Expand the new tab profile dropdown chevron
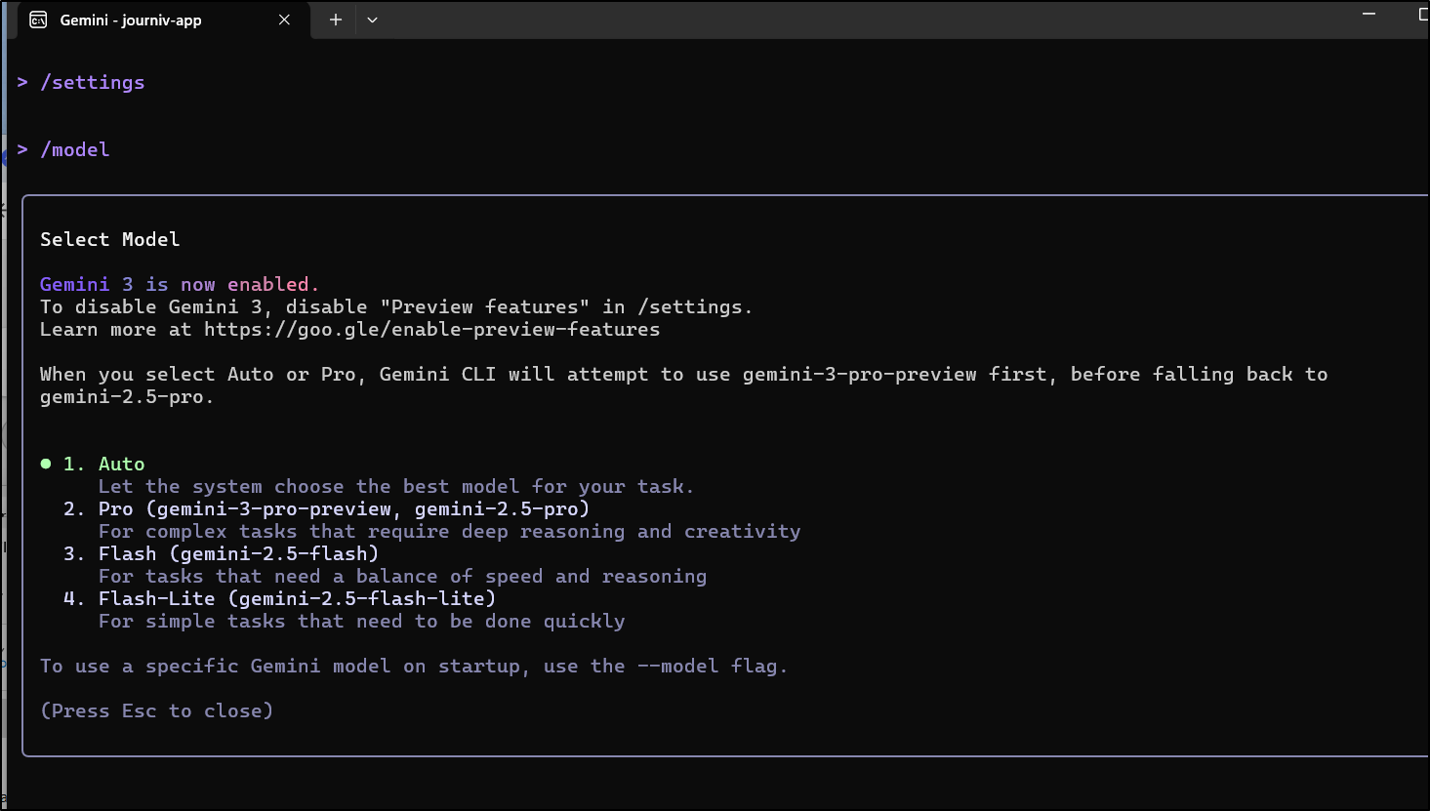1430x811 pixels. click(372, 20)
